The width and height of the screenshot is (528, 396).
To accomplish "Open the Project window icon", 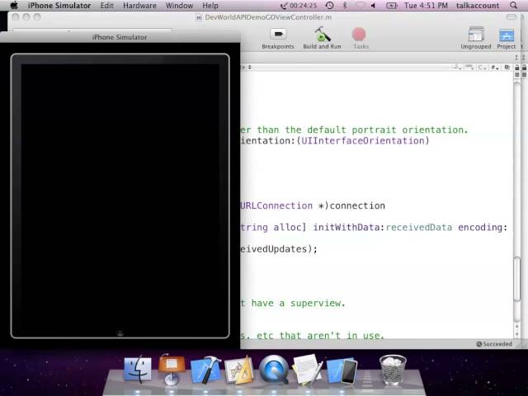I will point(507,35).
